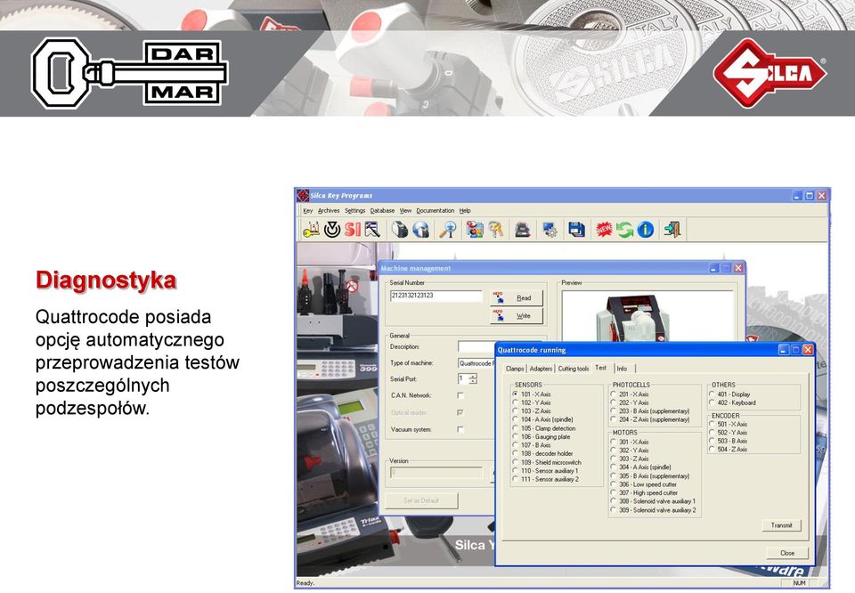Click the key search toolbar icon
855x593 pixels.
pyautogui.click(x=312, y=230)
